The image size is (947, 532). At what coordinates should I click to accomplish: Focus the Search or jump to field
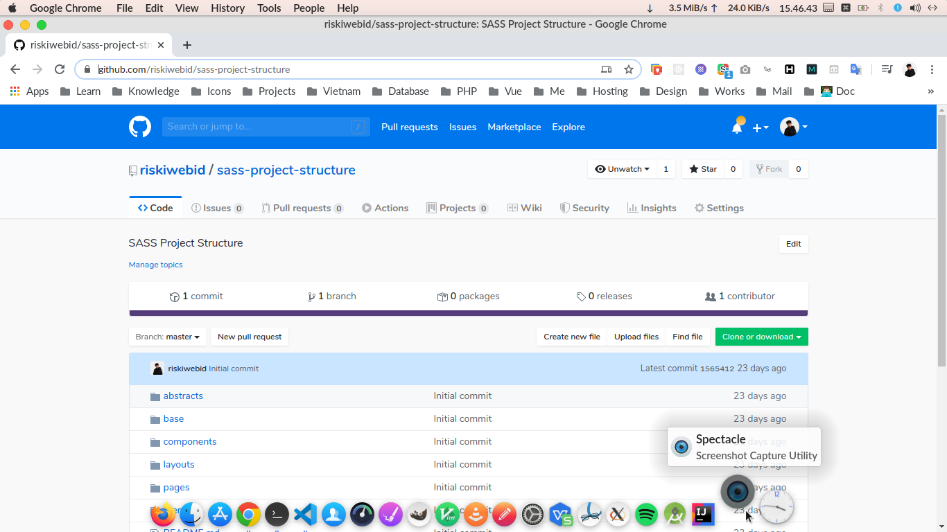[266, 127]
